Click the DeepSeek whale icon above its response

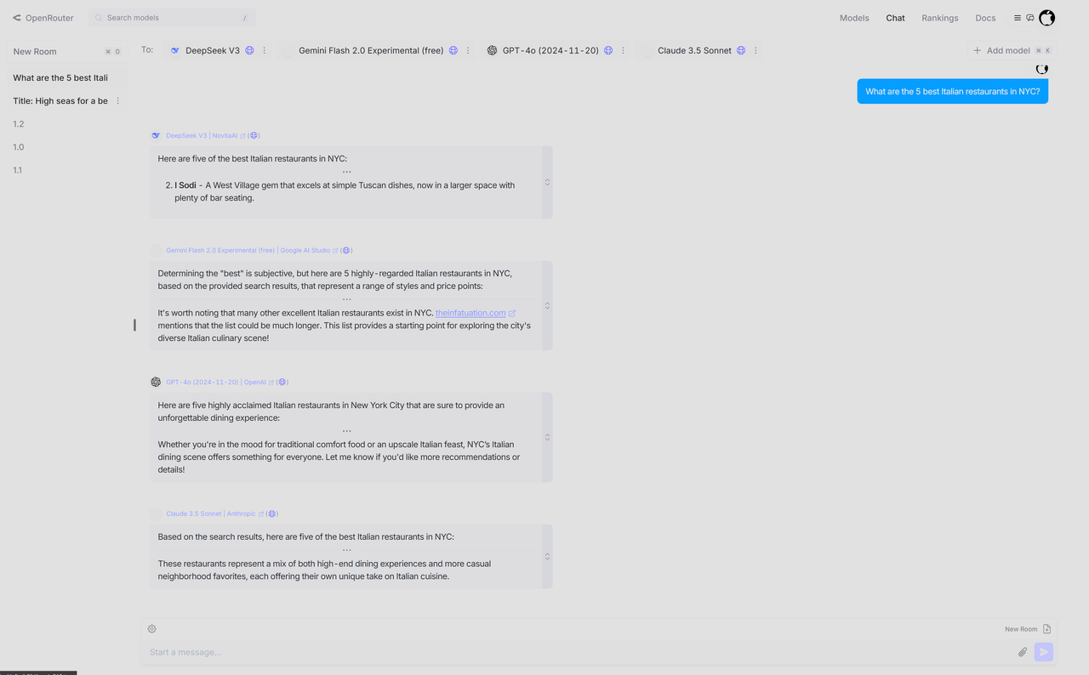[x=156, y=135]
